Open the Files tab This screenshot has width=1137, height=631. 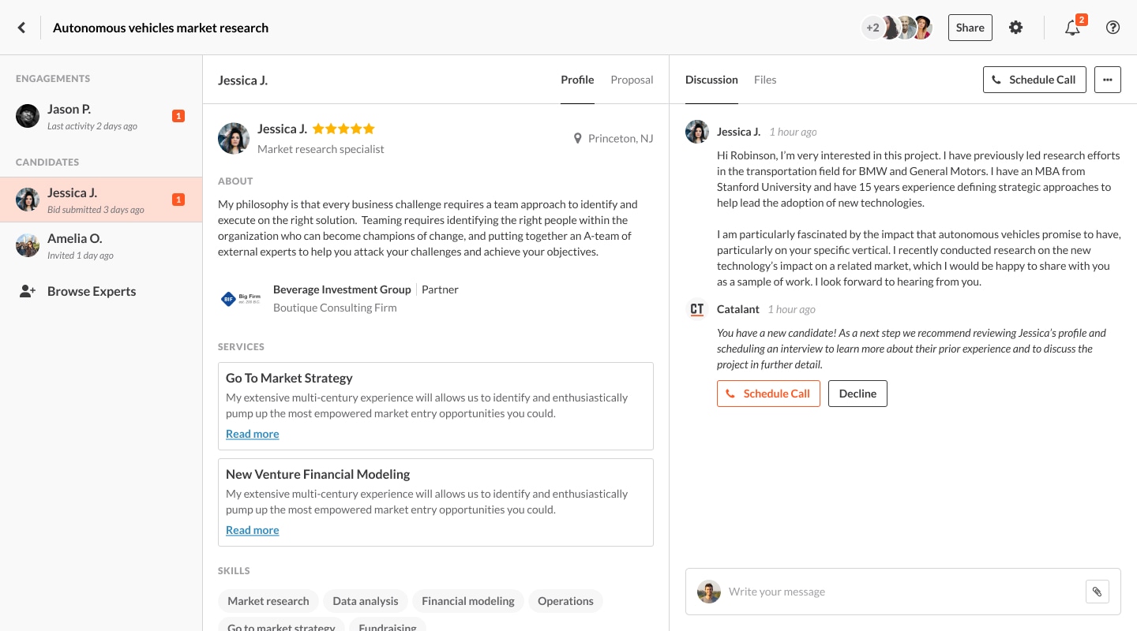coord(764,80)
